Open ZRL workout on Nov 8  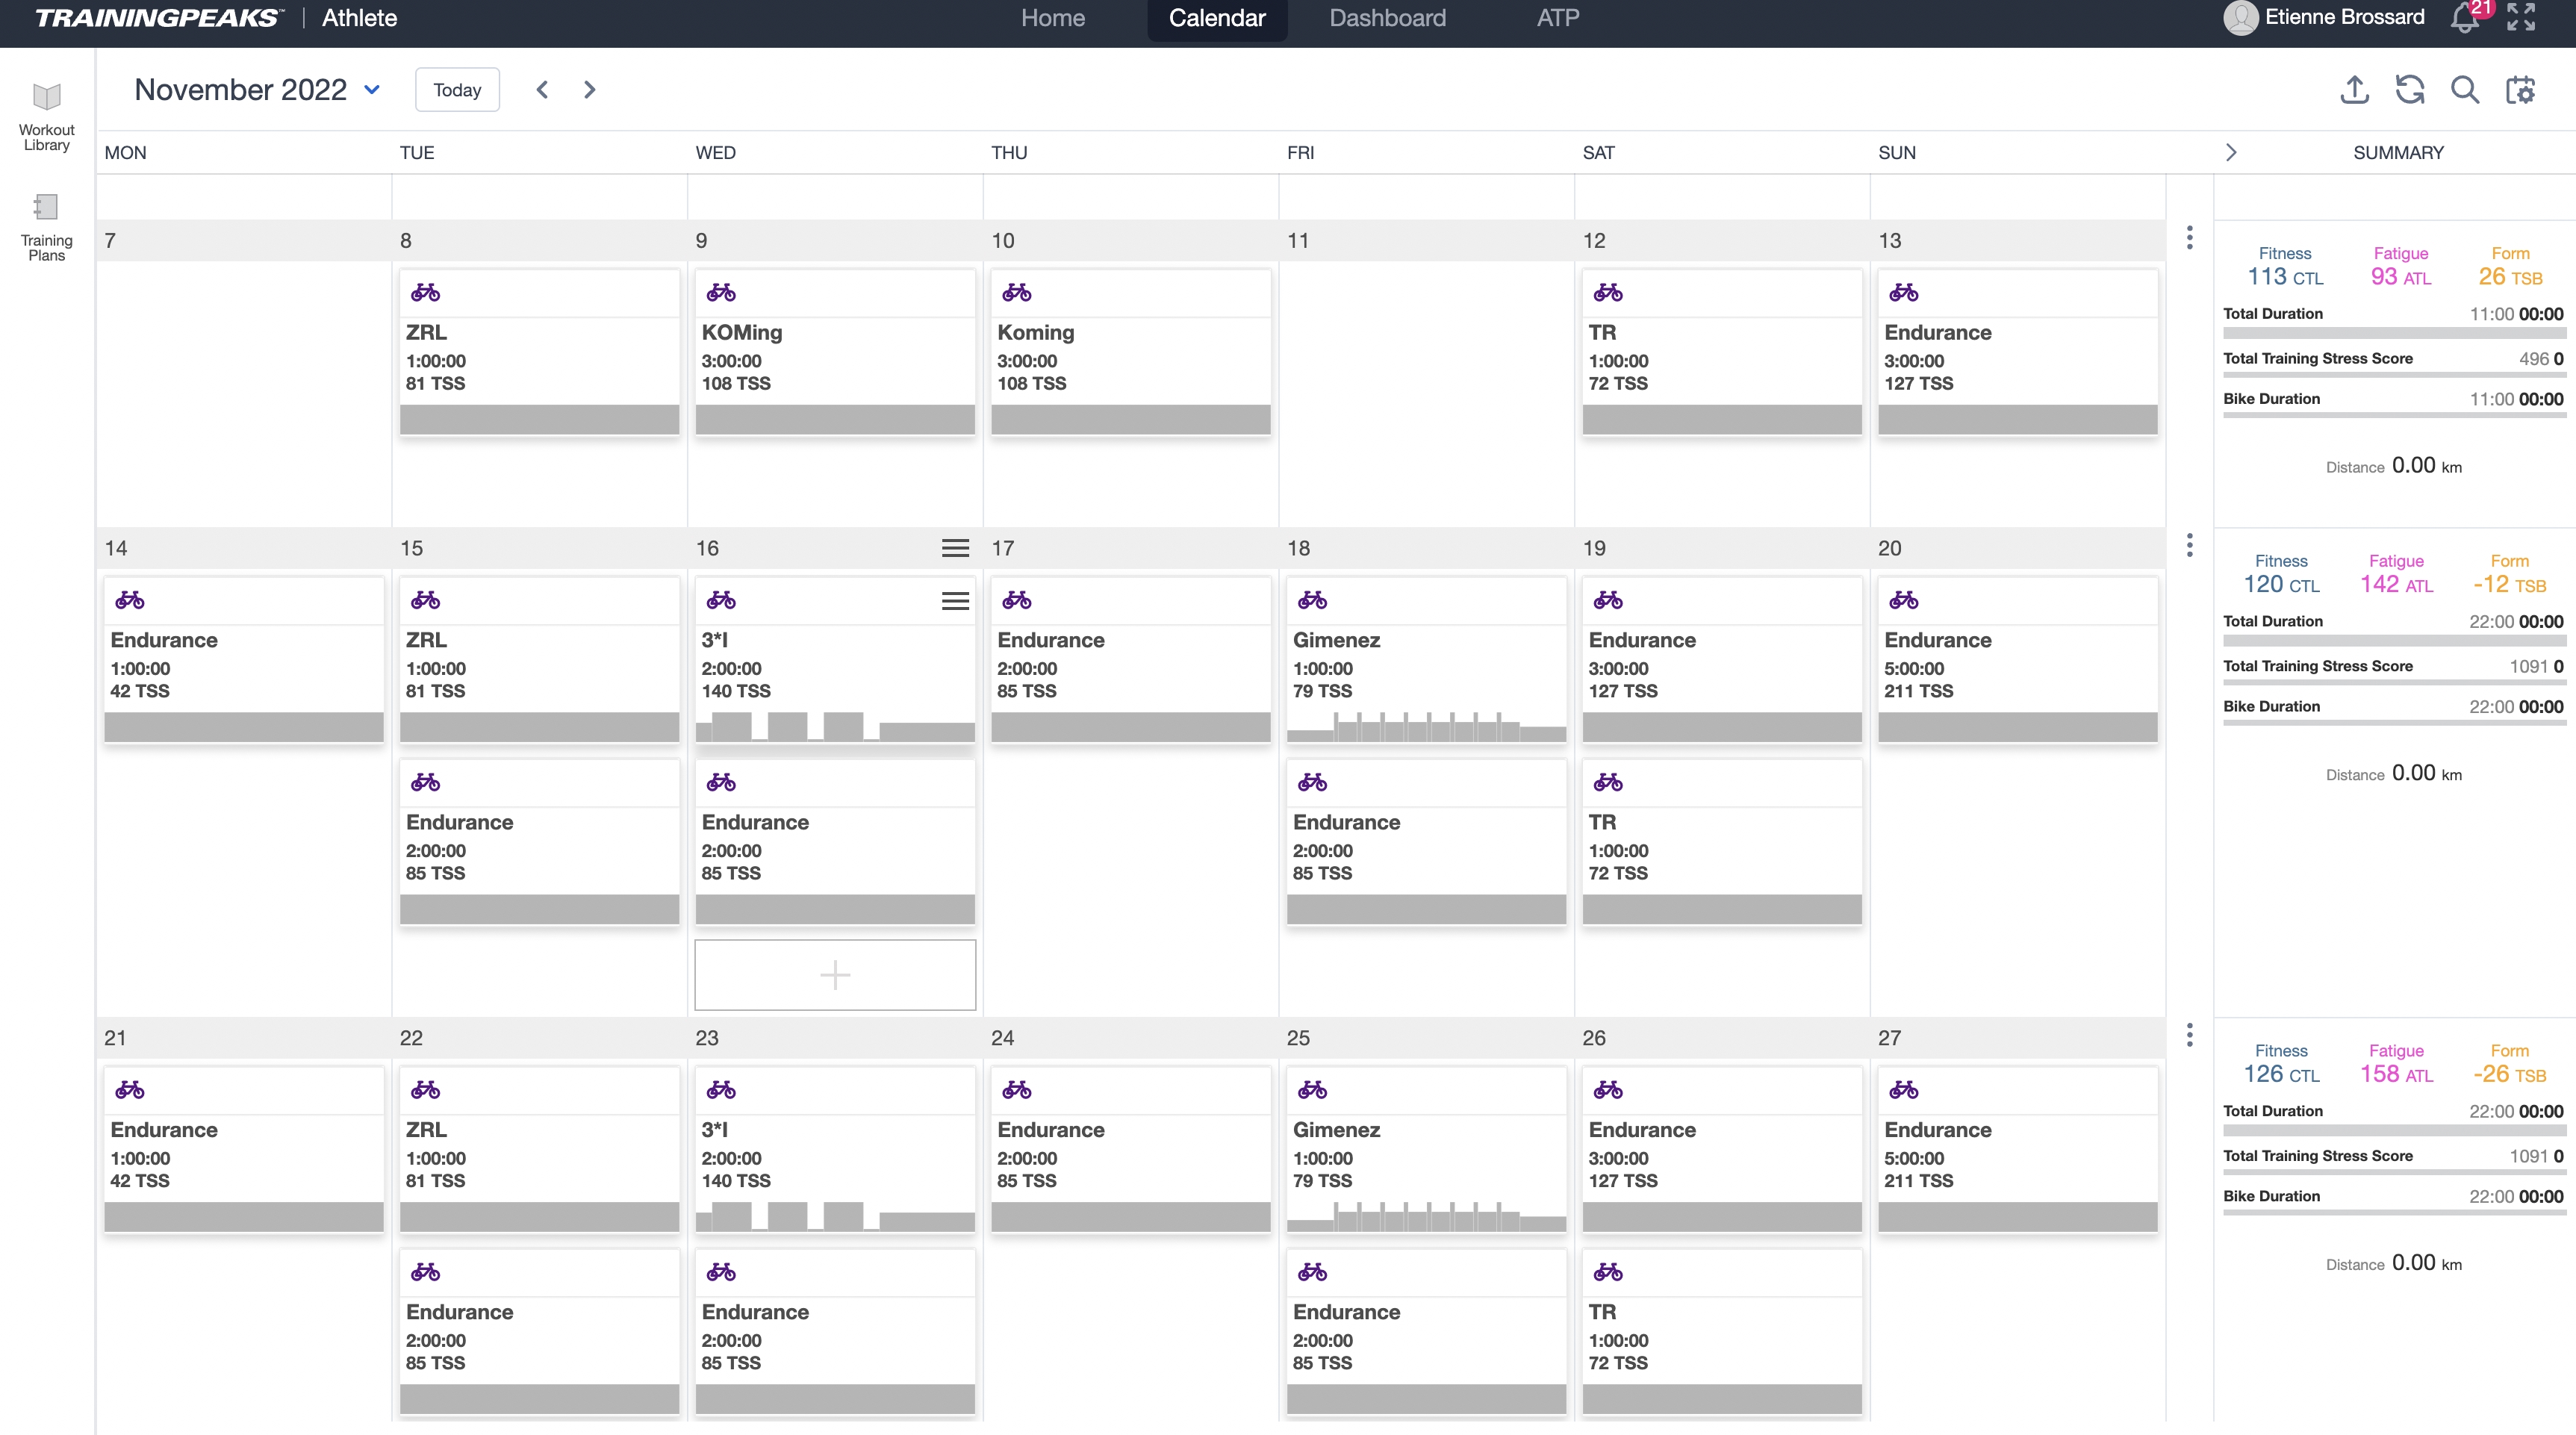[539, 351]
